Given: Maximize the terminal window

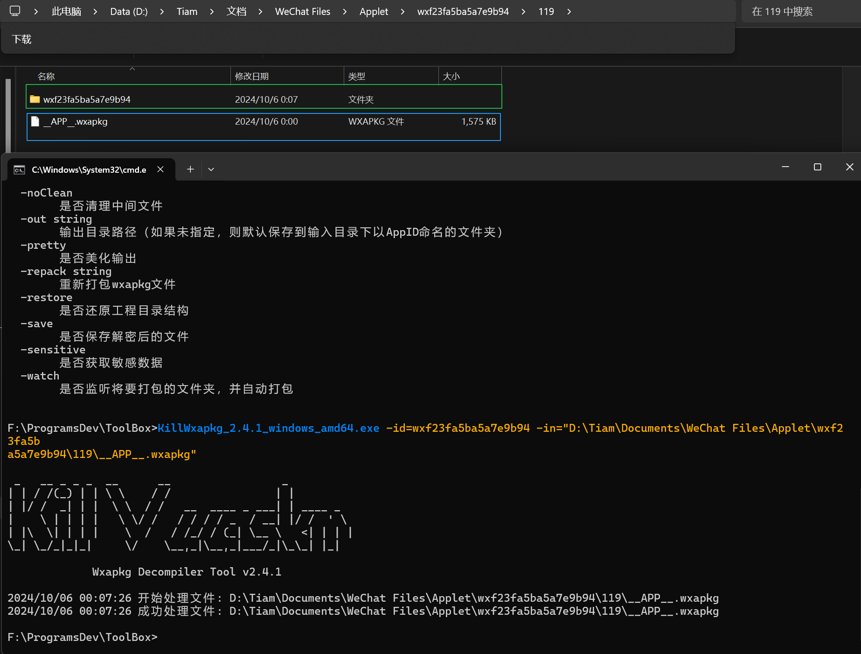Looking at the screenshot, I should pyautogui.click(x=818, y=167).
